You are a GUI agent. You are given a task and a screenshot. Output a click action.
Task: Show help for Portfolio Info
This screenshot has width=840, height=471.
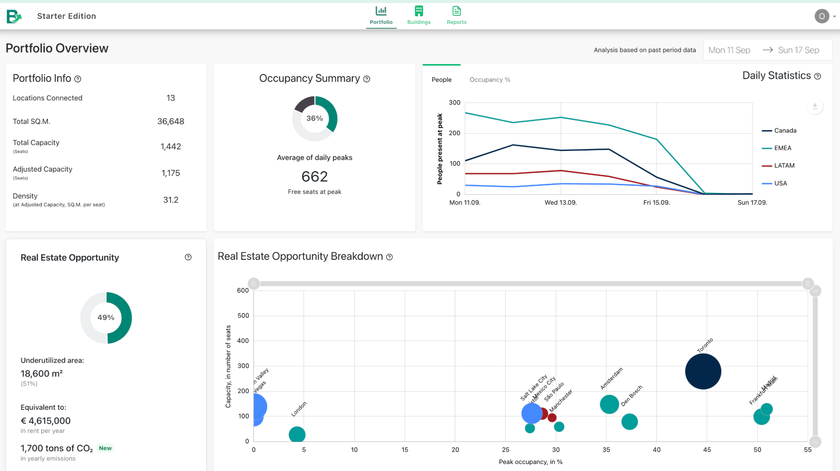click(x=78, y=79)
